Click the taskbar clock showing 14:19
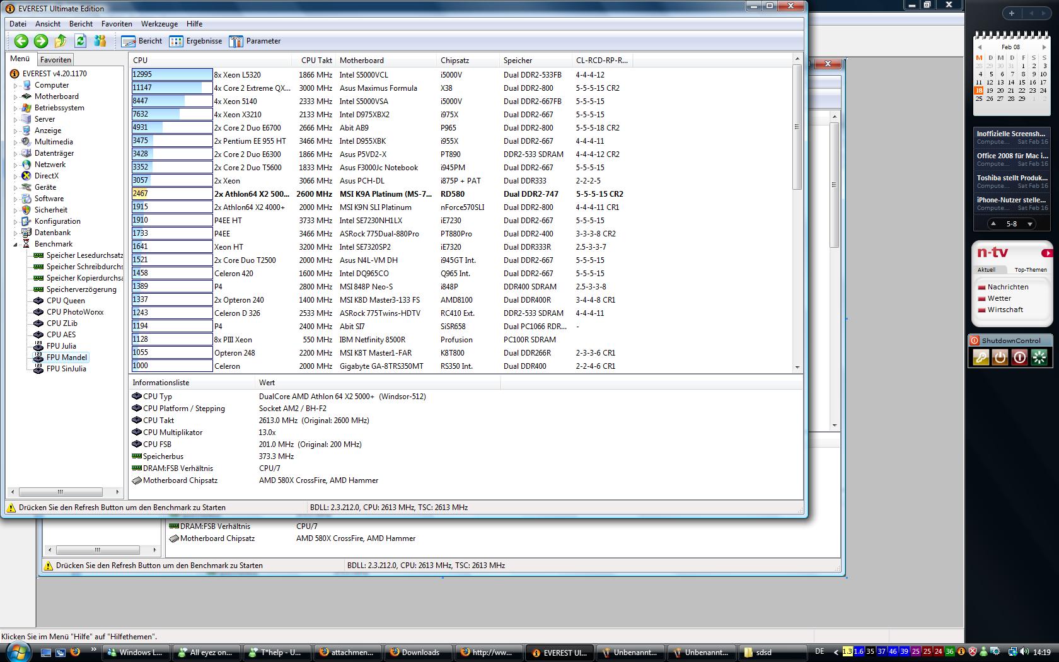This screenshot has height=662, width=1059. click(x=1042, y=652)
